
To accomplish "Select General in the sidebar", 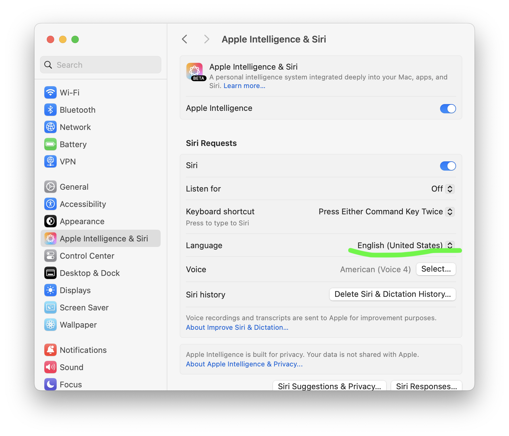I will (x=101, y=187).
